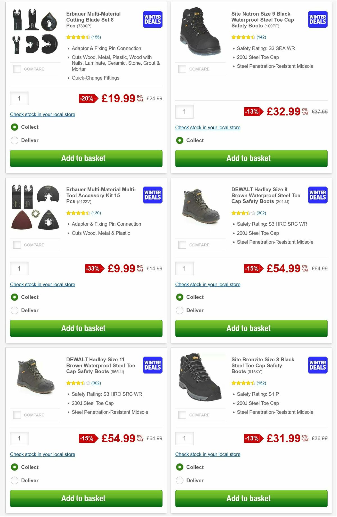Select Deliver for Site Bronzite boots
The height and width of the screenshot is (517, 337).
pyautogui.click(x=179, y=480)
